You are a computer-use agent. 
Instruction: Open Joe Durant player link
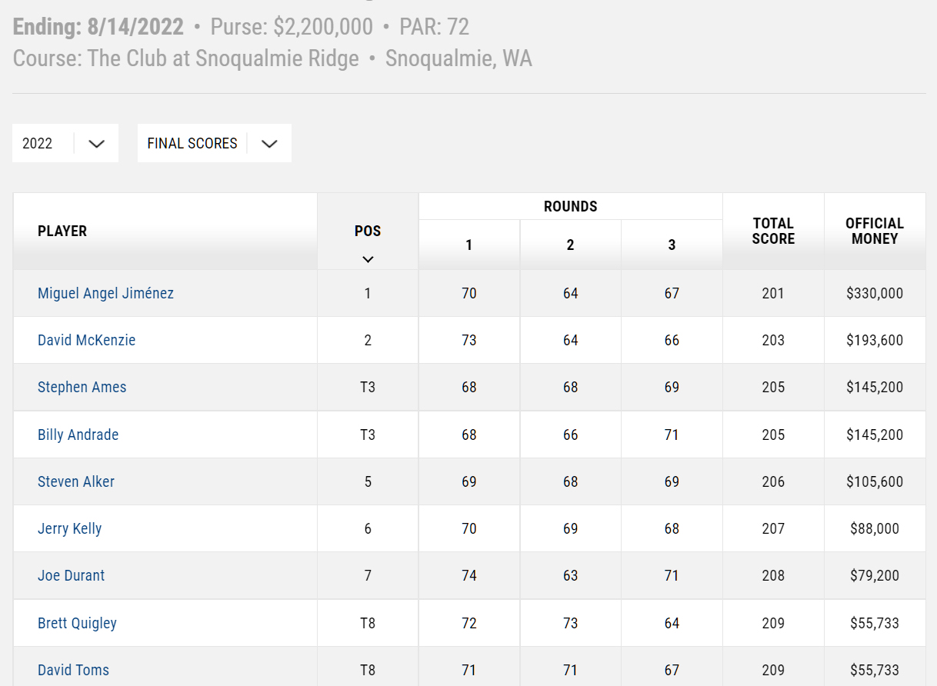pyautogui.click(x=71, y=575)
